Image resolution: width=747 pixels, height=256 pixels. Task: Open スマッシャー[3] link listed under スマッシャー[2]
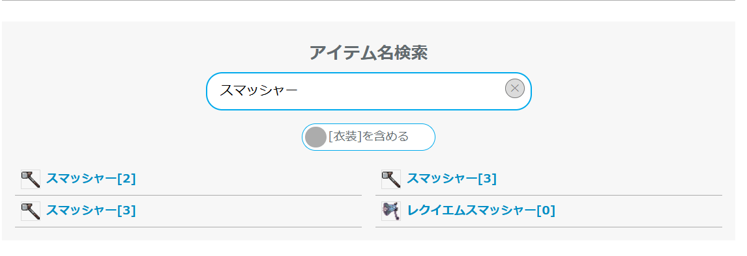pos(91,211)
